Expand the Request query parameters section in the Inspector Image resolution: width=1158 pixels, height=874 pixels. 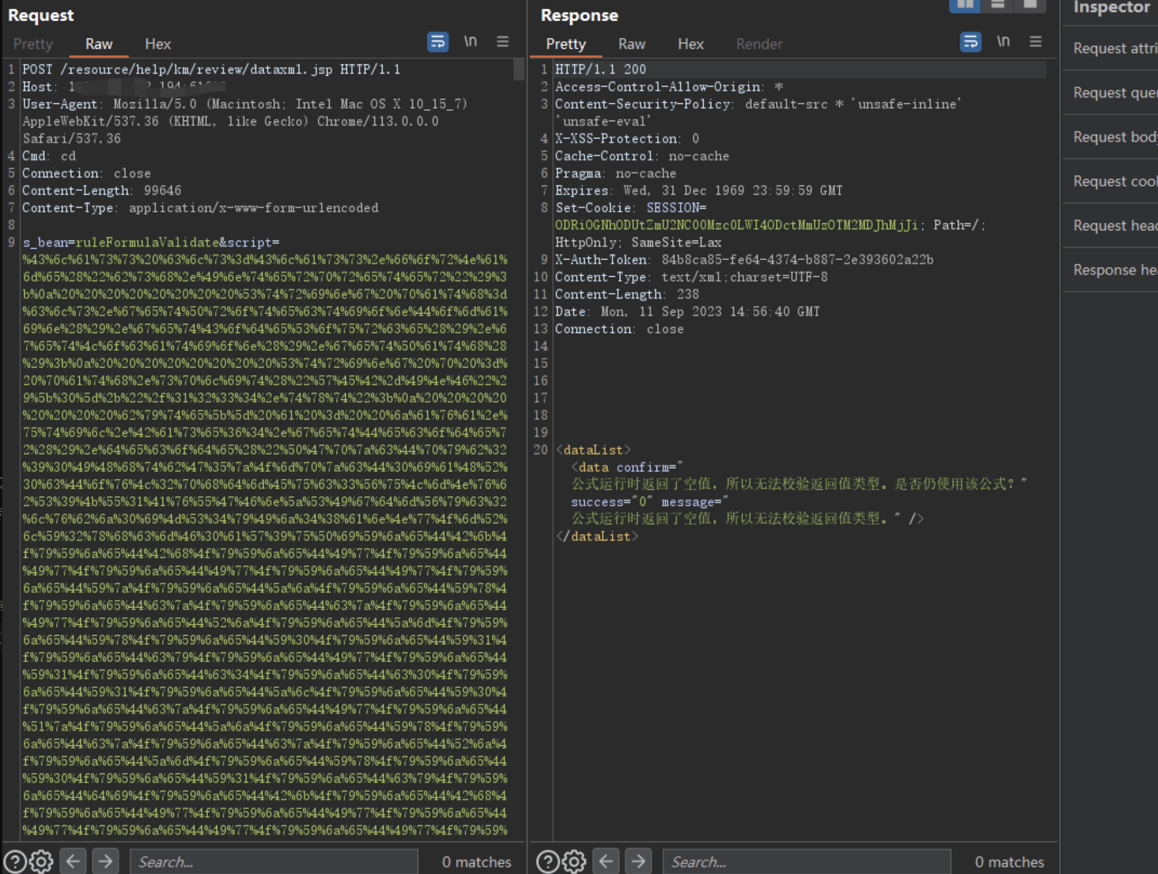coord(1111,93)
